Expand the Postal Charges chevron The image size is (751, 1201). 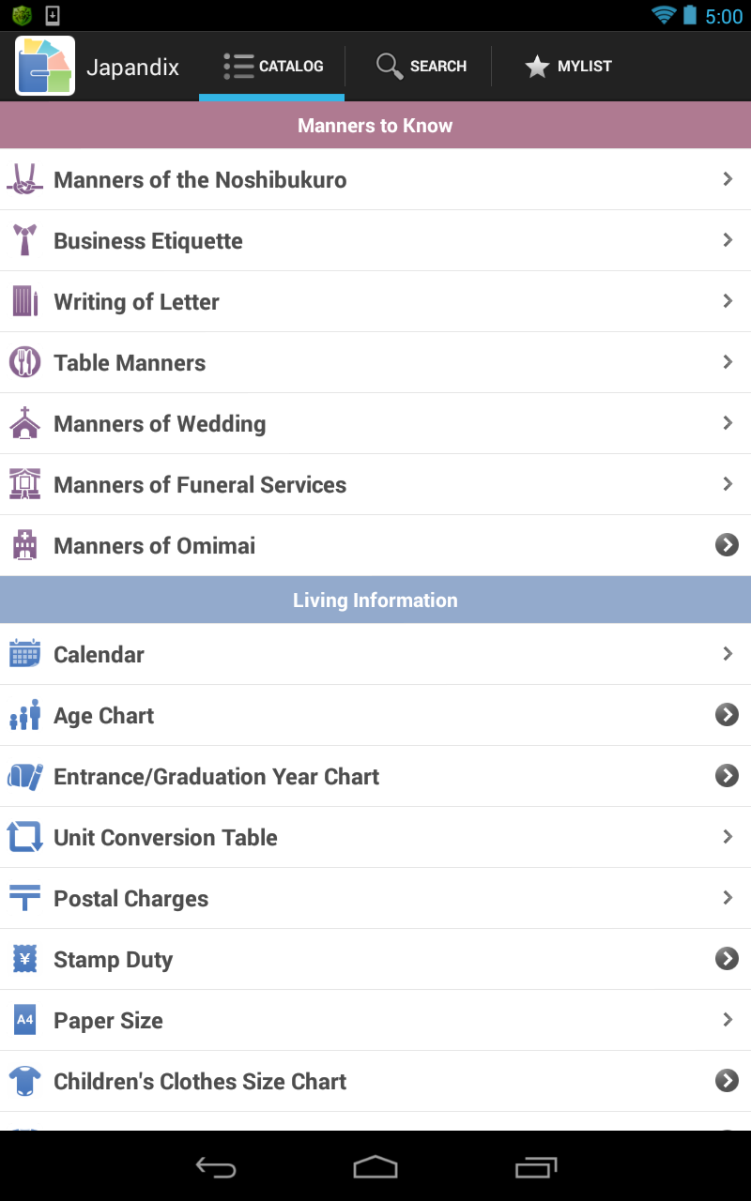(728, 898)
